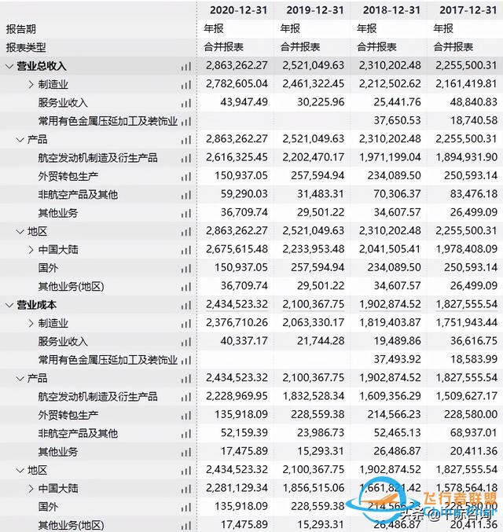This screenshot has width=503, height=532.
Task: Select cell 2,228,969.95
Action: pyautogui.click(x=237, y=396)
